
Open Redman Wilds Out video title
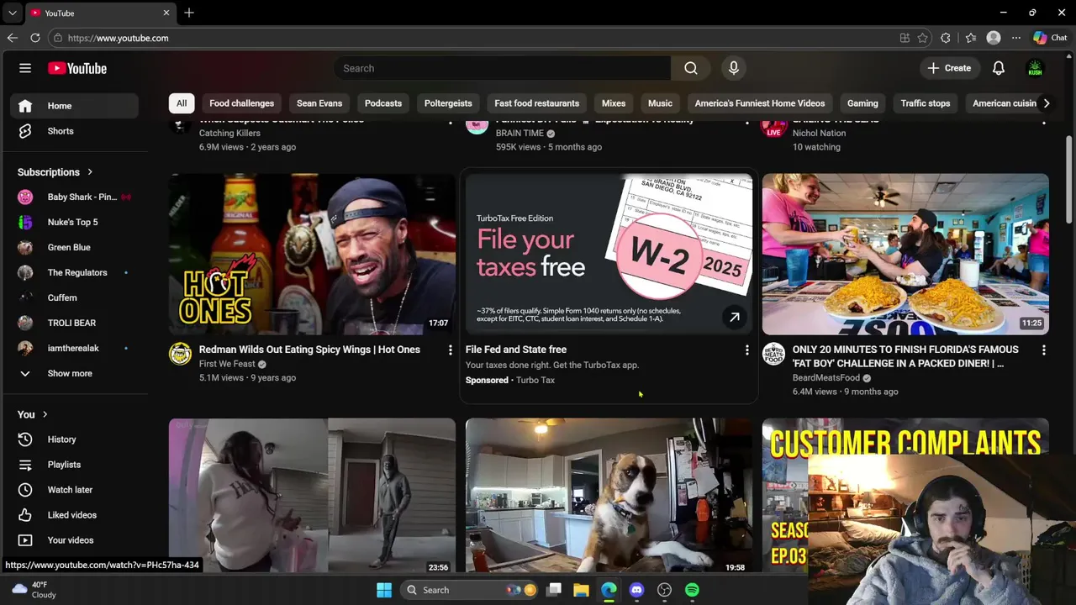[309, 350]
